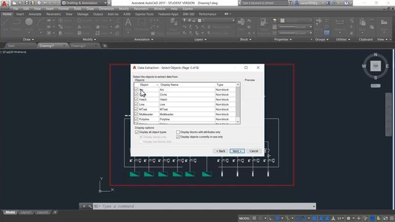Expand the Layers panel dropdown

pos(200,39)
